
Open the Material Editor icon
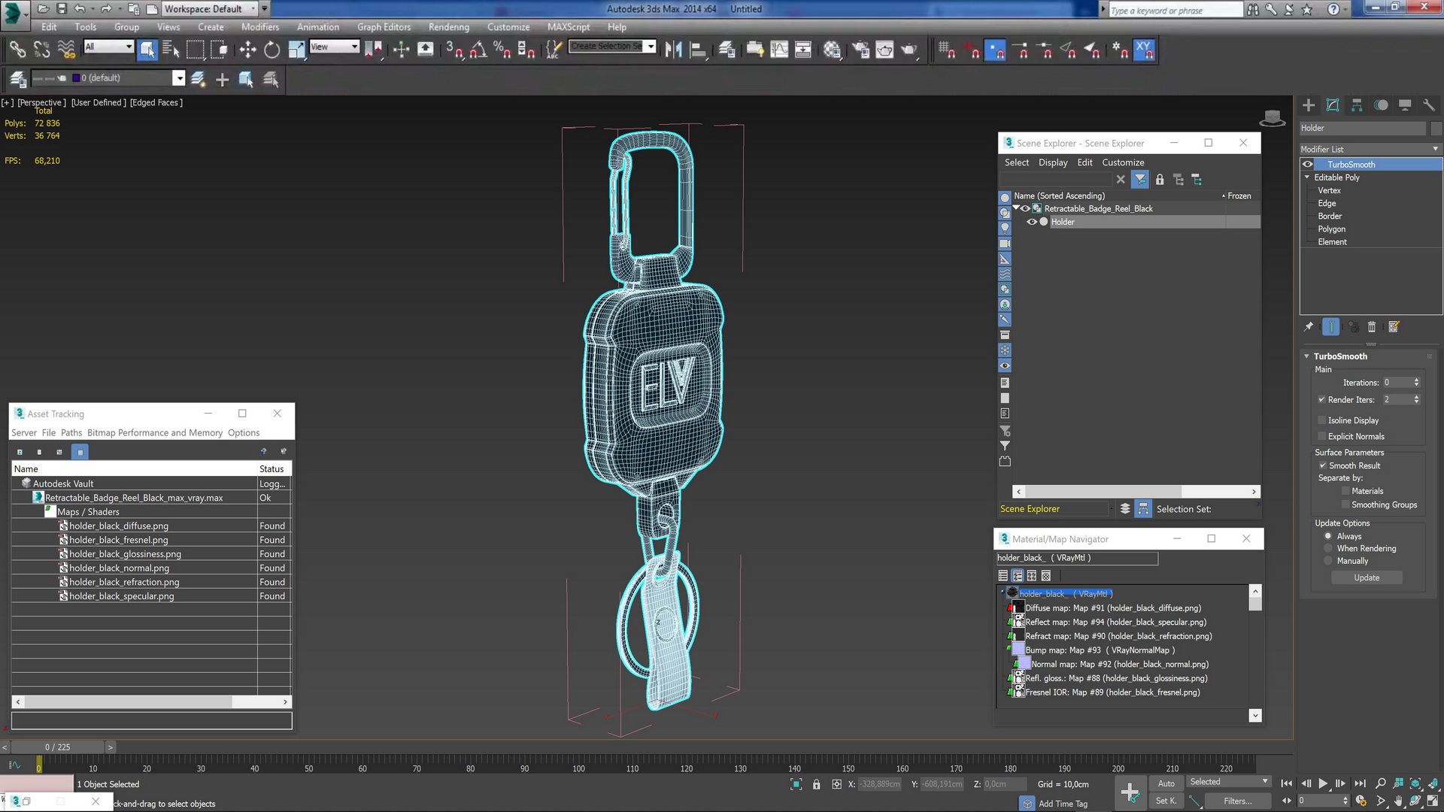pyautogui.click(x=832, y=50)
